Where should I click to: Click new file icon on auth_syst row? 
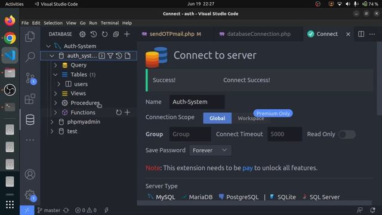pyautogui.click(x=127, y=56)
